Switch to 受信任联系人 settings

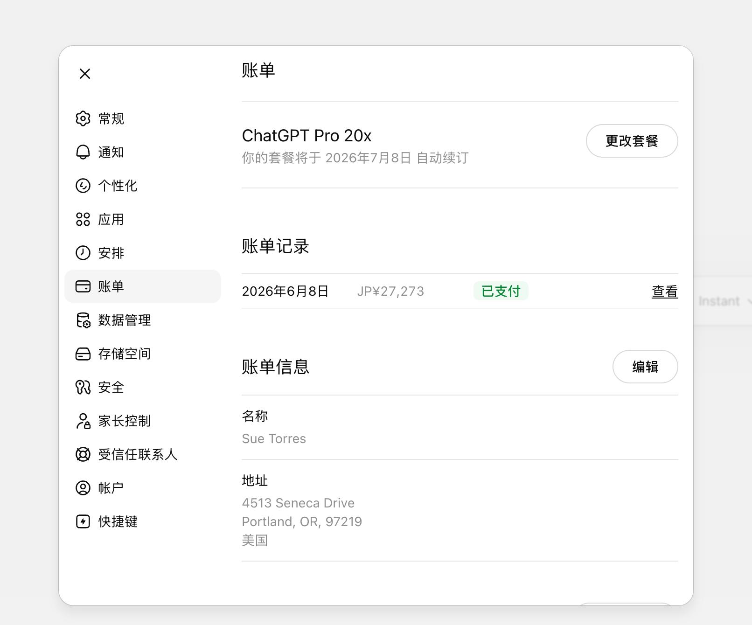coord(142,454)
